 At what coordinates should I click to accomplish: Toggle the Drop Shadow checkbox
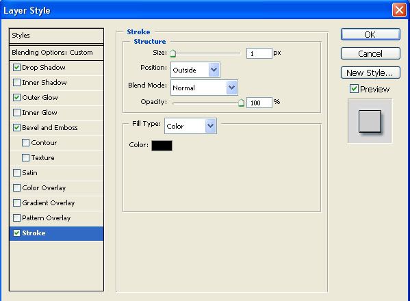click(16, 68)
